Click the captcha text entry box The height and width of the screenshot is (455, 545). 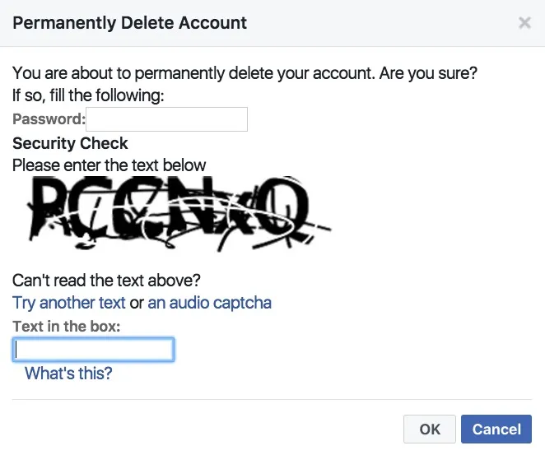(x=93, y=350)
